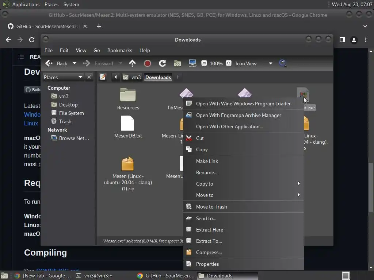Open Back history dropdown arrow
This screenshot has height=280, width=374.
point(75,63)
